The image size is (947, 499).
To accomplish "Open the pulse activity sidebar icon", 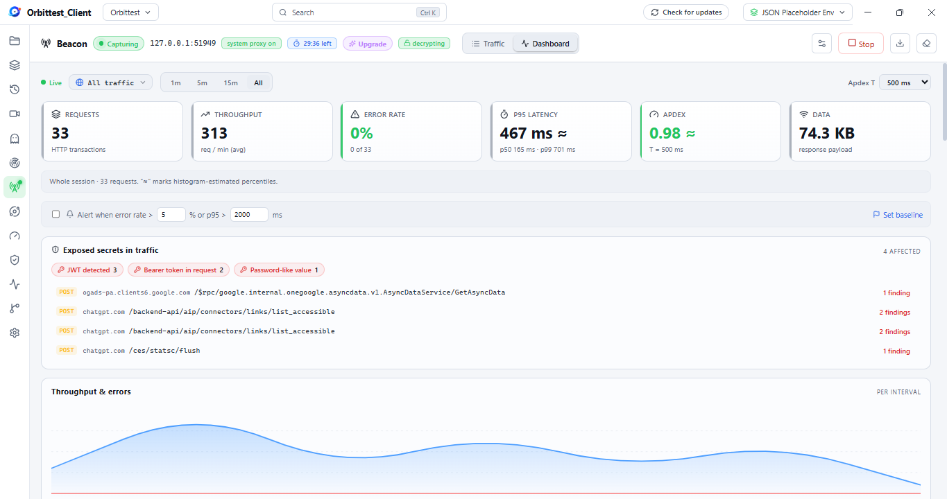I will [x=15, y=284].
